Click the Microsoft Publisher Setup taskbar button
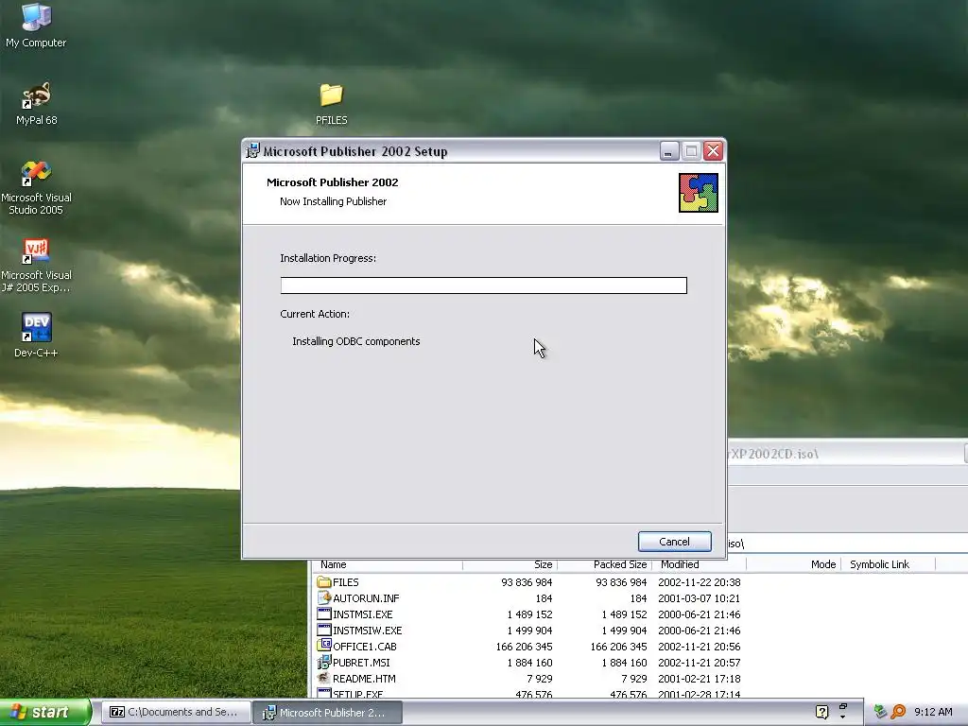968x726 pixels. (x=327, y=713)
